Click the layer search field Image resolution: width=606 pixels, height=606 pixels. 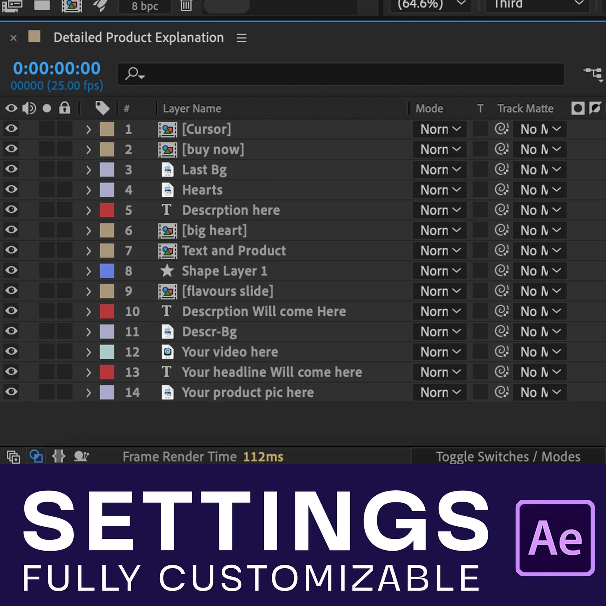click(341, 74)
